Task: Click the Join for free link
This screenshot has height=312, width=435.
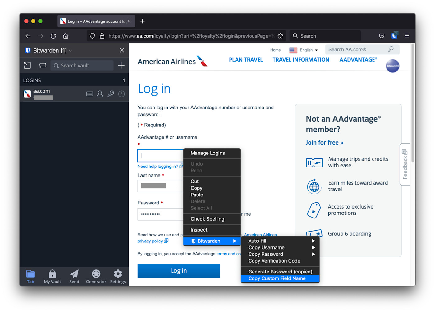Action: [x=324, y=142]
